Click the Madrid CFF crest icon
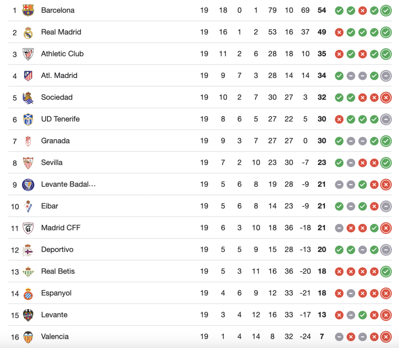Image resolution: width=399 pixels, height=348 pixels. coord(28,228)
